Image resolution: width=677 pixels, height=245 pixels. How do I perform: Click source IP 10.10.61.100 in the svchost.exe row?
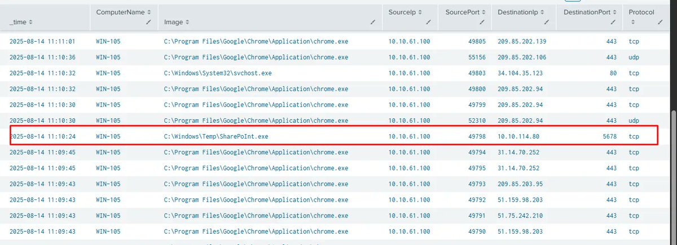[x=410, y=73]
